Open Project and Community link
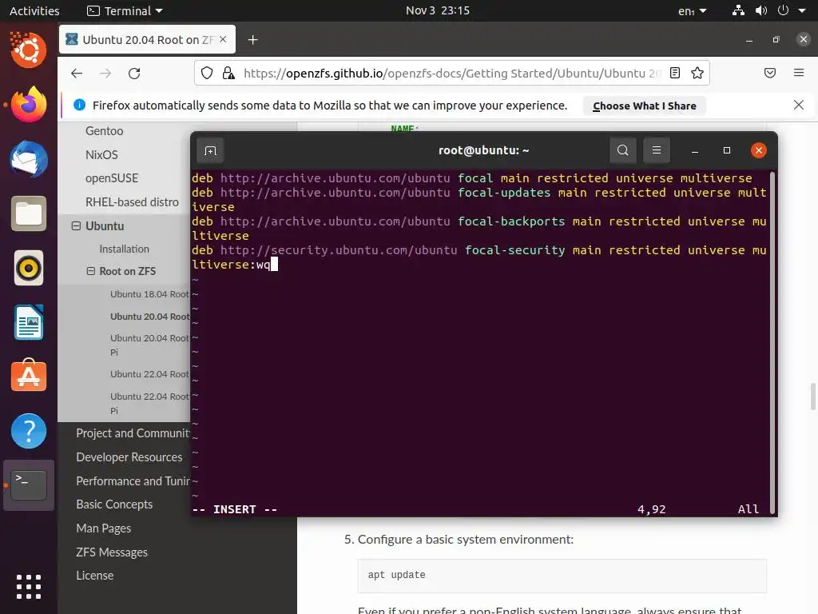Image resolution: width=818 pixels, height=614 pixels. tap(133, 433)
